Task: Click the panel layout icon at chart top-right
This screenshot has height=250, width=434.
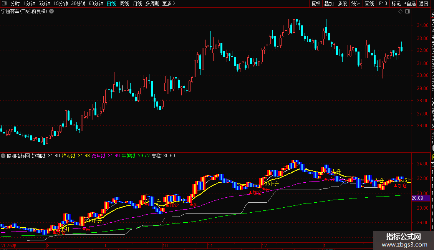Action: (407, 12)
